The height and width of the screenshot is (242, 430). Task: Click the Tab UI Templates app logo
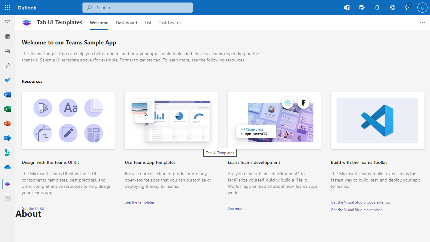27,23
